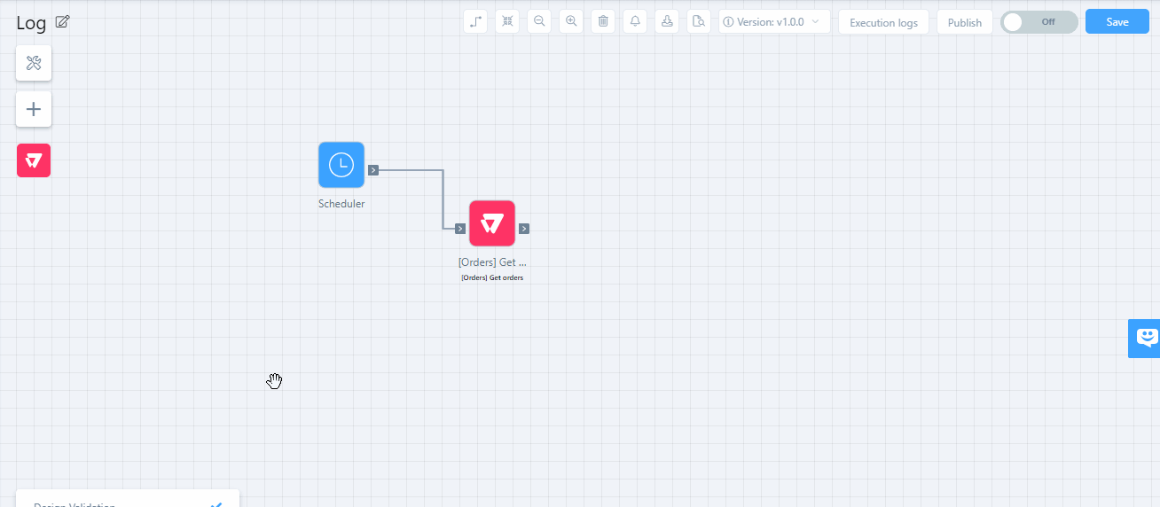
Task: Open the tools wrench panel
Action: (34, 63)
